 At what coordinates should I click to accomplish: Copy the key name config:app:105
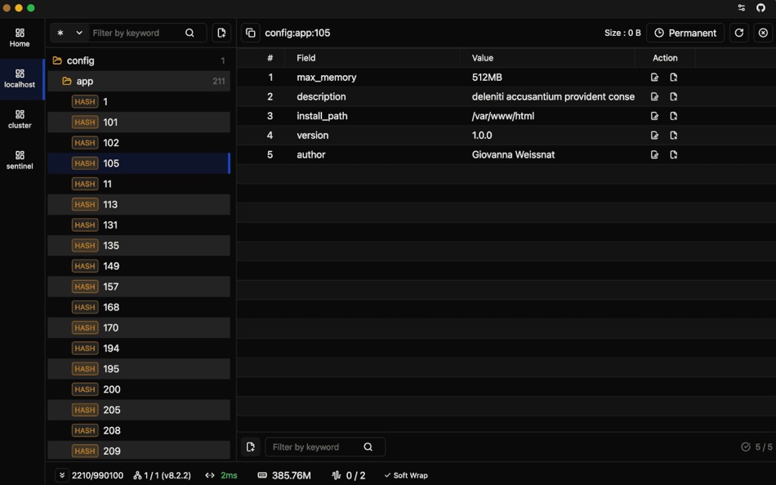(250, 33)
